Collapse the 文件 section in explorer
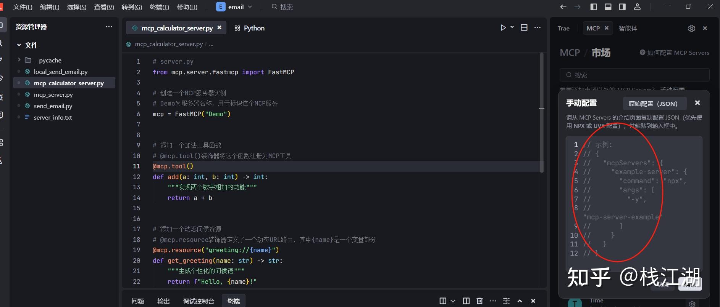 [x=19, y=45]
